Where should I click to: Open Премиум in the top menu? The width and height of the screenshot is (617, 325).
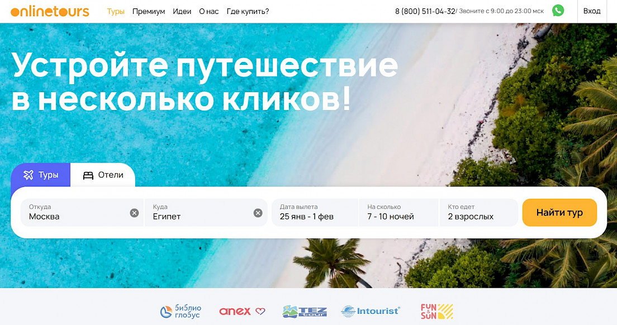pyautogui.click(x=149, y=11)
